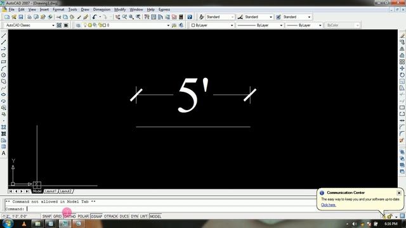Select the Circle tool
This screenshot has width=406, height=228.
(x=4, y=75)
